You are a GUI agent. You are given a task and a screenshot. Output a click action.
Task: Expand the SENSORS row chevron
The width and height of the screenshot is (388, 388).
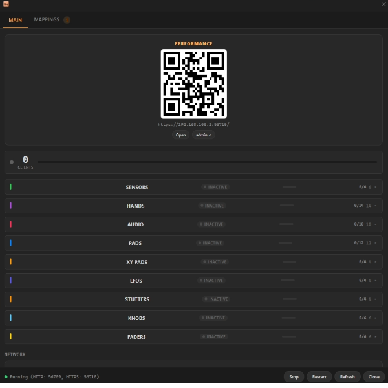tap(375, 187)
